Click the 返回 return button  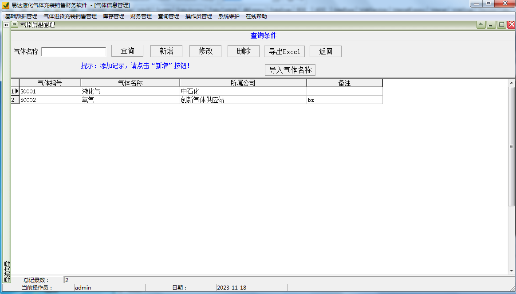click(x=326, y=51)
